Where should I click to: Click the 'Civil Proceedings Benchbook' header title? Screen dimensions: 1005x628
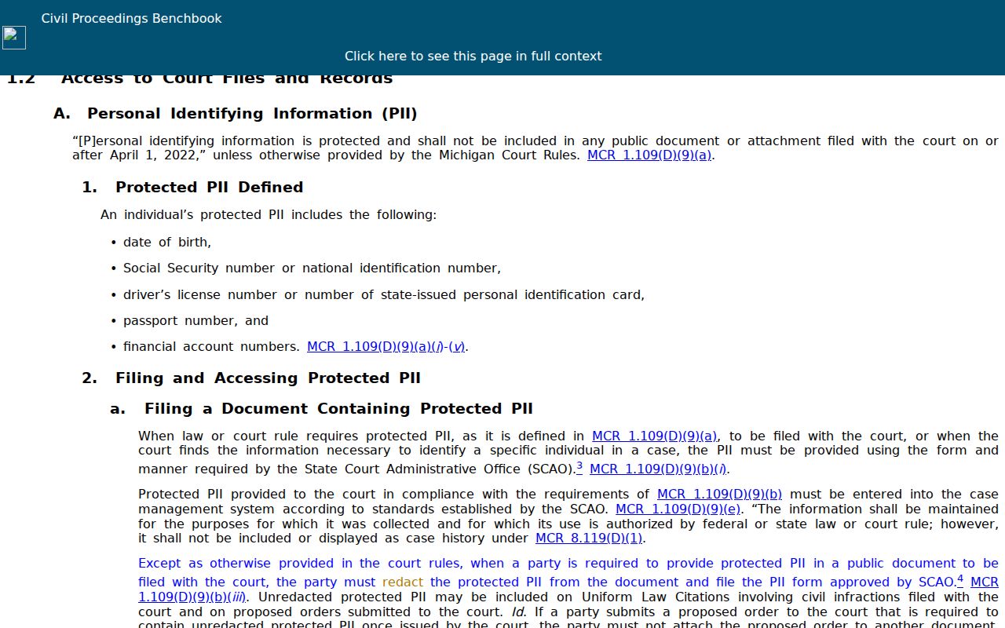(132, 19)
